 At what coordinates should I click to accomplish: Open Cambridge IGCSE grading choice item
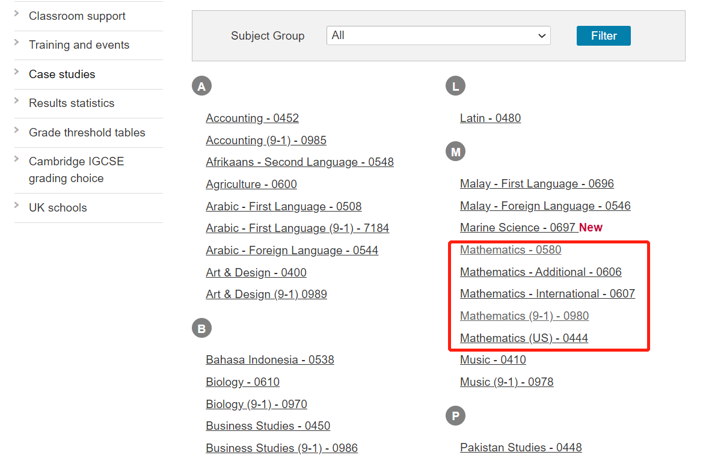76,170
